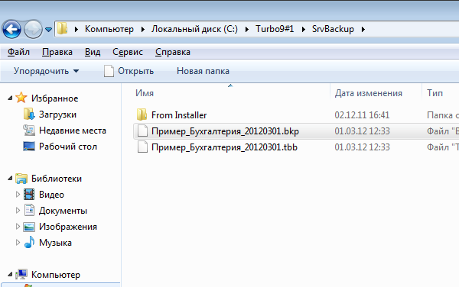
Task: Expand the Видео library tree node
Action: pos(18,195)
